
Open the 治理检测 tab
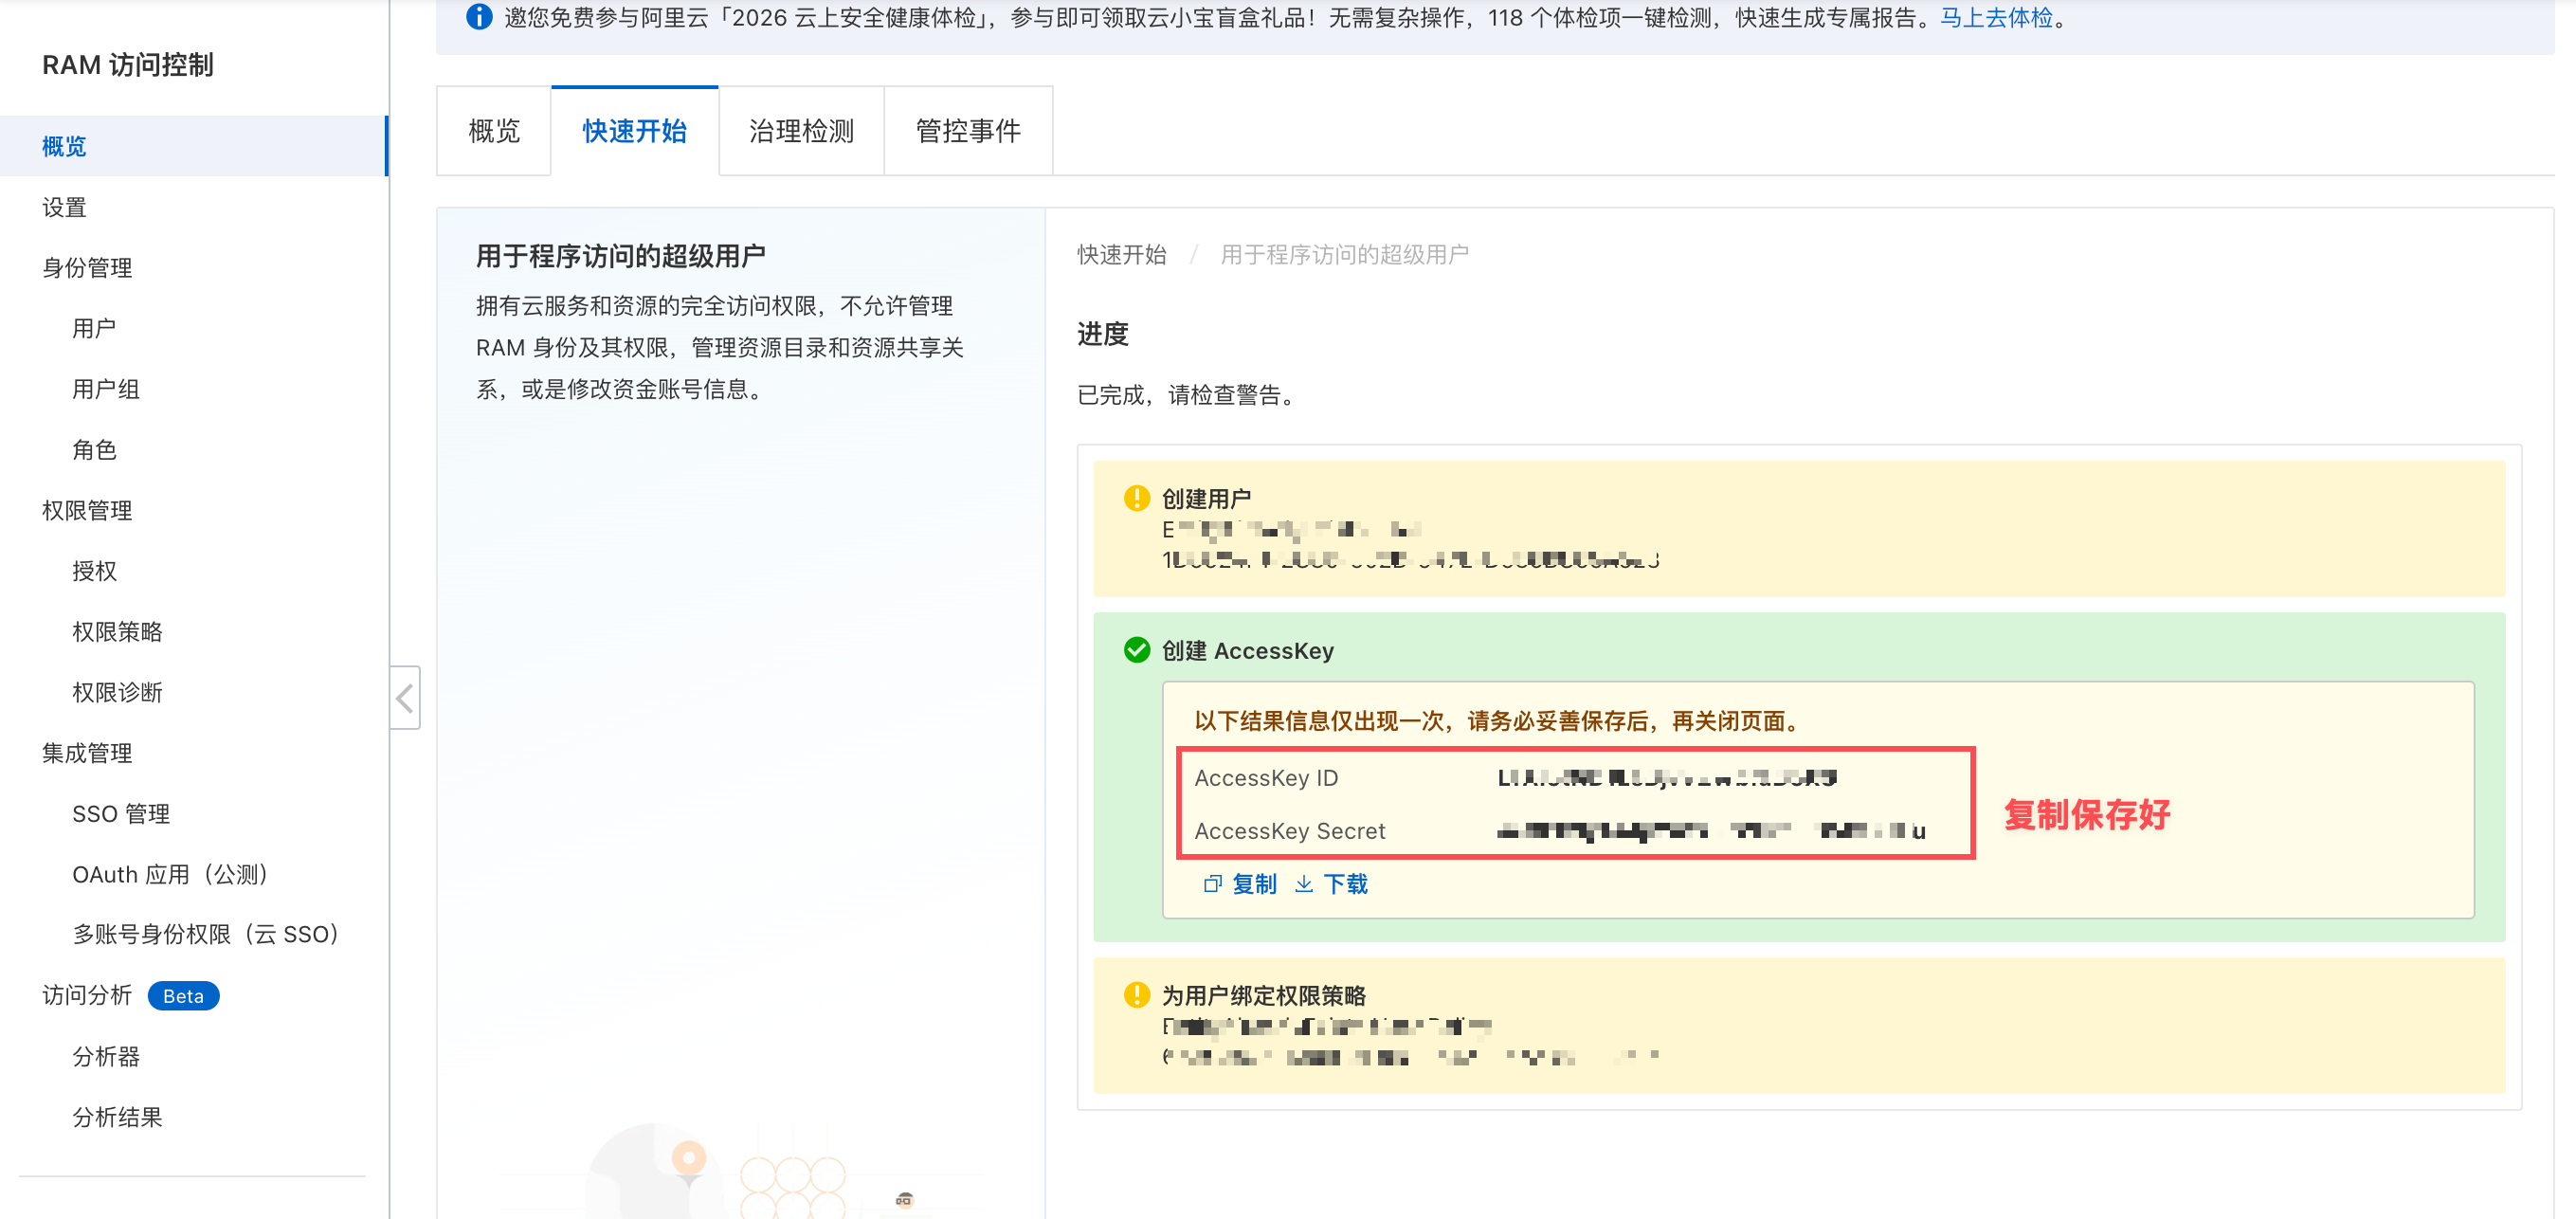(802, 131)
